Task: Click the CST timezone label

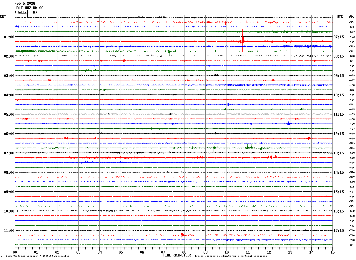Action: pyautogui.click(x=3, y=17)
